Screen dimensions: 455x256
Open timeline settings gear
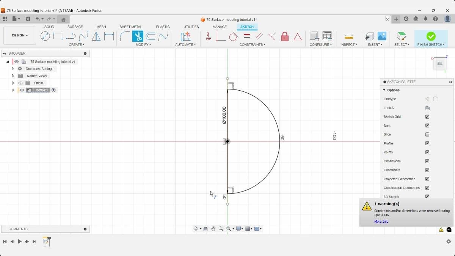449,242
